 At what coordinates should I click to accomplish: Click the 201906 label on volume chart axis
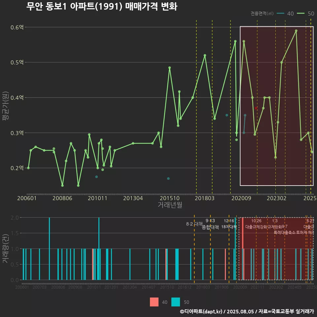[222, 287]
